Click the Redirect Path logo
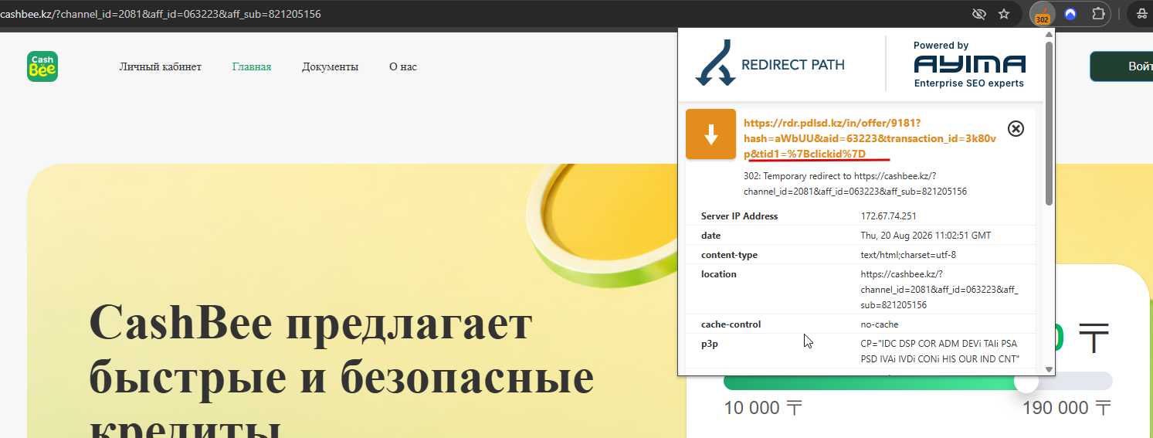Viewport: 1153px width, 438px height. pos(770,64)
